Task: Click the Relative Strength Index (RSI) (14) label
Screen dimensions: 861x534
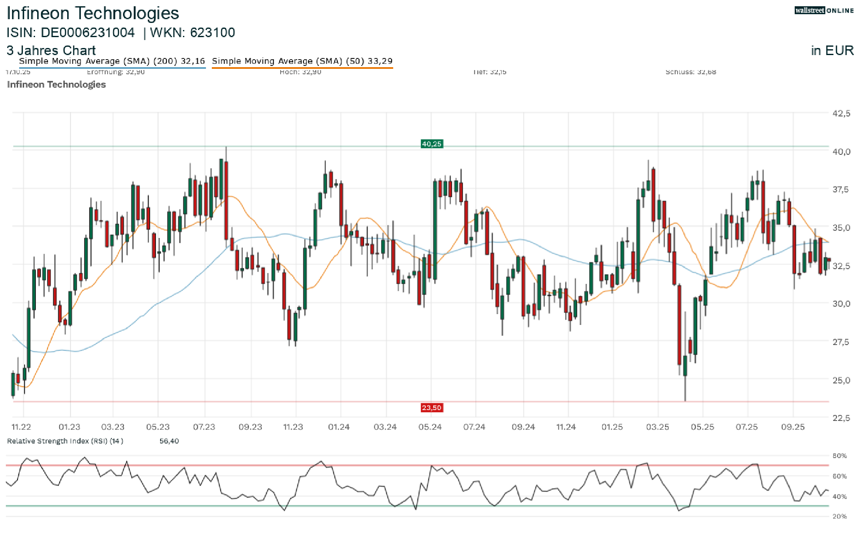Action: pyautogui.click(x=65, y=441)
